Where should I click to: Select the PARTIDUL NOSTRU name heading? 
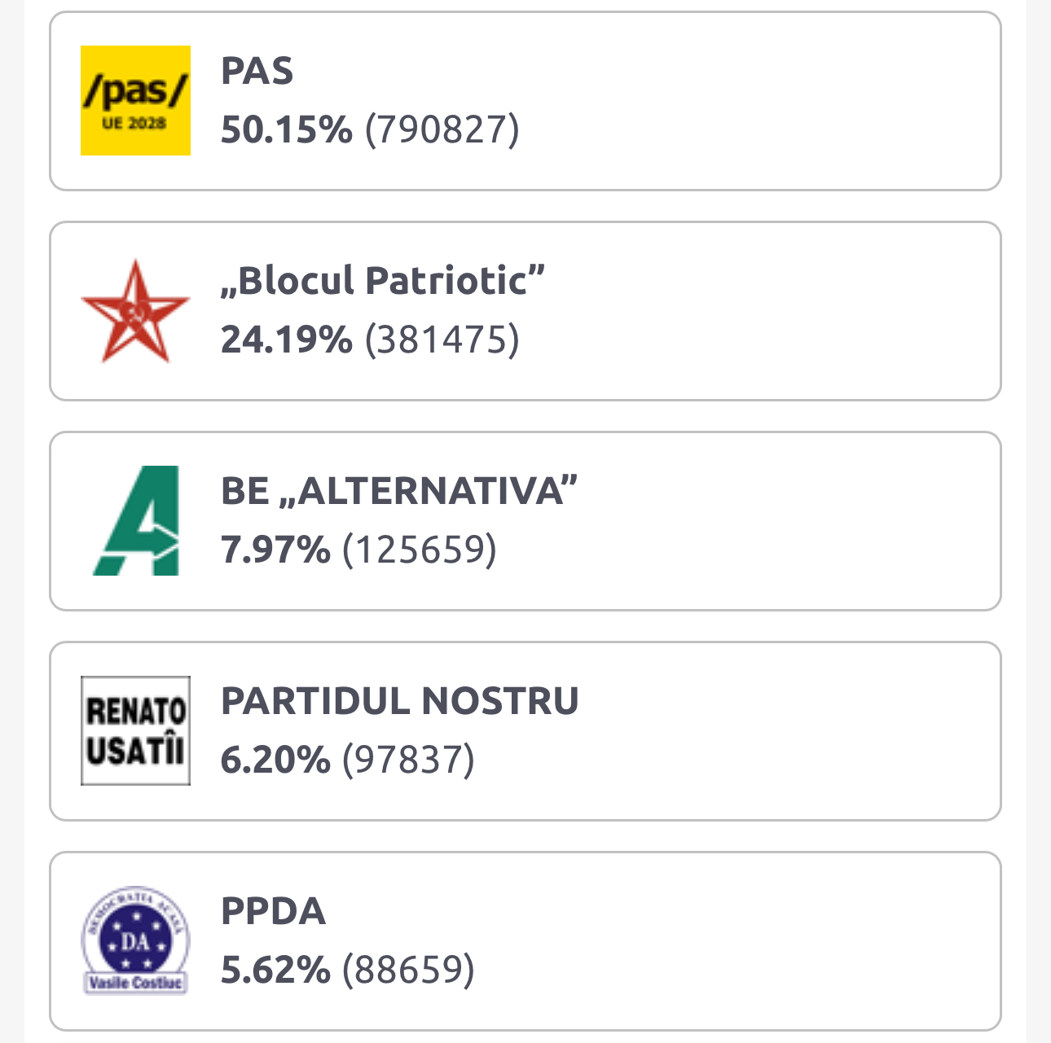pyautogui.click(x=399, y=701)
